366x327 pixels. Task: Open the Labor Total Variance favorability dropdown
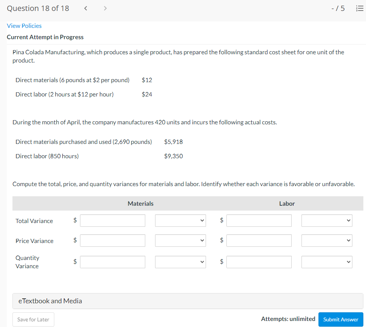tap(327, 220)
